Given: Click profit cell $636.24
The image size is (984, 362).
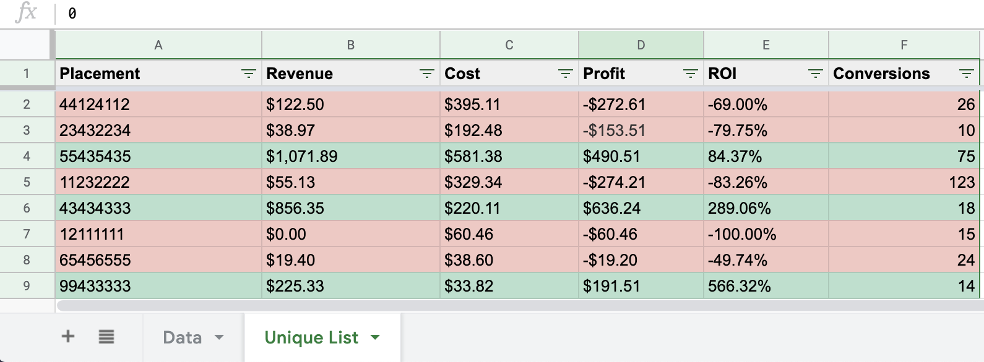Looking at the screenshot, I should click(x=641, y=208).
